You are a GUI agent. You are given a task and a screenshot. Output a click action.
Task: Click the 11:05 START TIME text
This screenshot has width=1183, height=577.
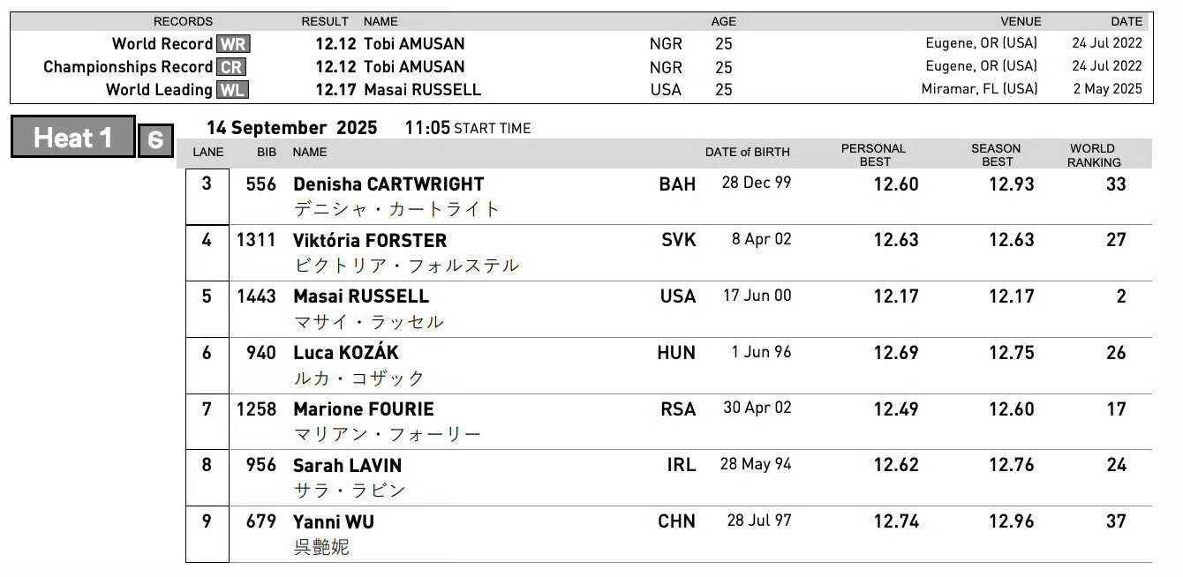468,128
